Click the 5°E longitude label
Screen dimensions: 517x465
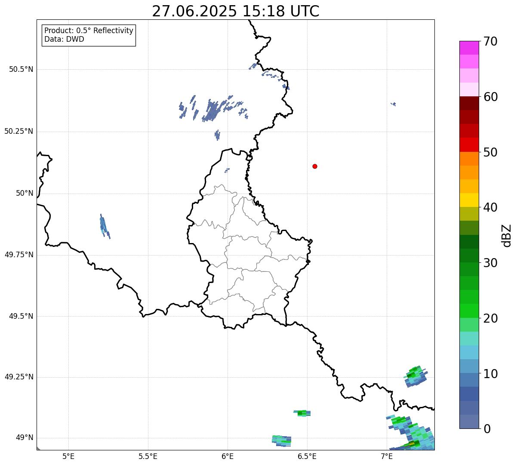(68, 456)
